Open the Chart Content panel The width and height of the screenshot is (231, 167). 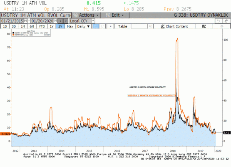tap(174, 26)
